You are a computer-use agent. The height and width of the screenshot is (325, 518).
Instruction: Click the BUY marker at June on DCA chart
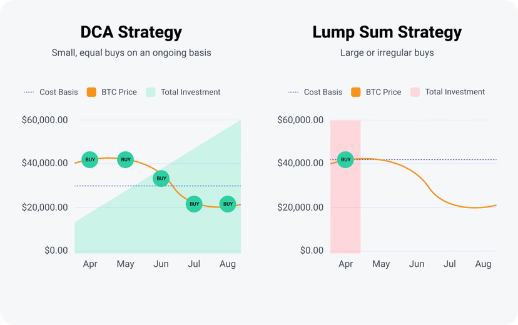click(x=161, y=179)
